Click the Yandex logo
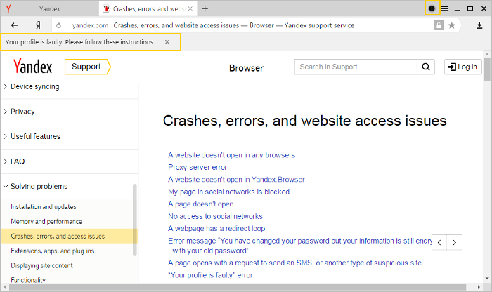The height and width of the screenshot is (292, 492). (x=32, y=66)
